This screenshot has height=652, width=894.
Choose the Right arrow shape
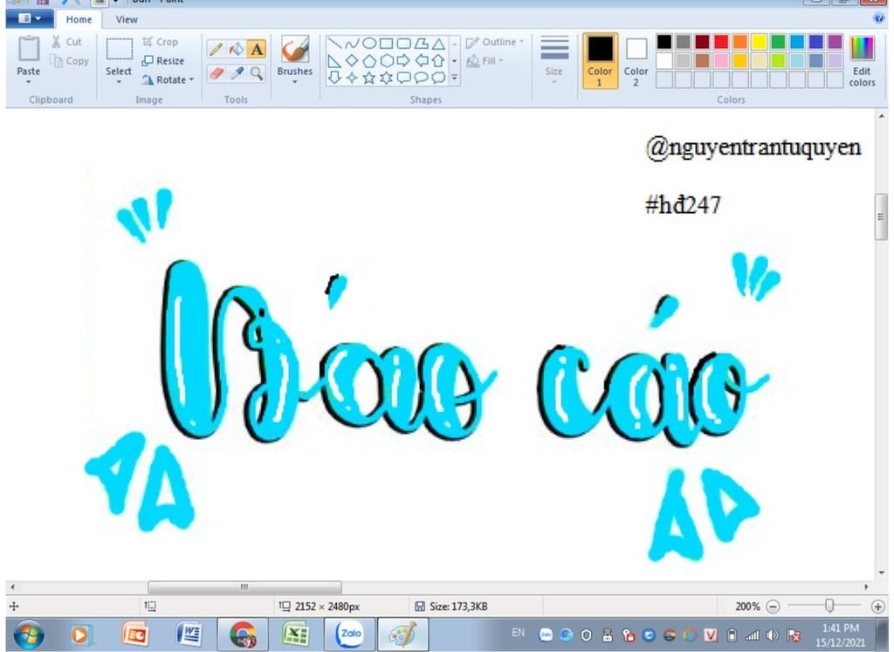403,60
